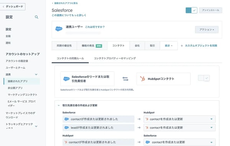Open the この連携についてもっと詳しく link
Viewport: 230px width, 146px height.
coord(69,15)
